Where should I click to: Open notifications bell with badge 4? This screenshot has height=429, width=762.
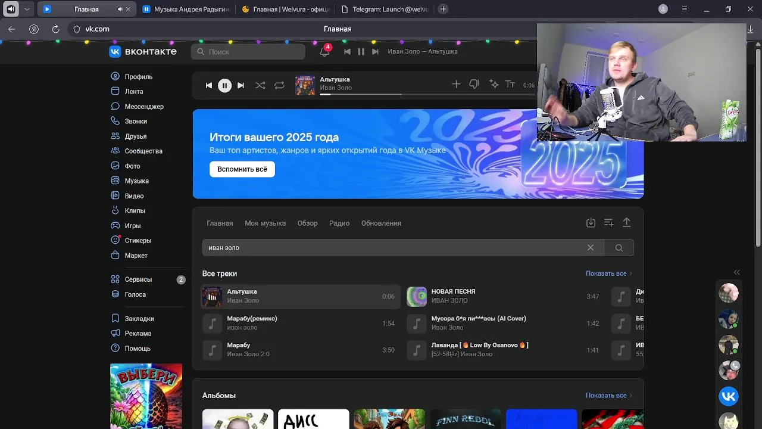324,51
